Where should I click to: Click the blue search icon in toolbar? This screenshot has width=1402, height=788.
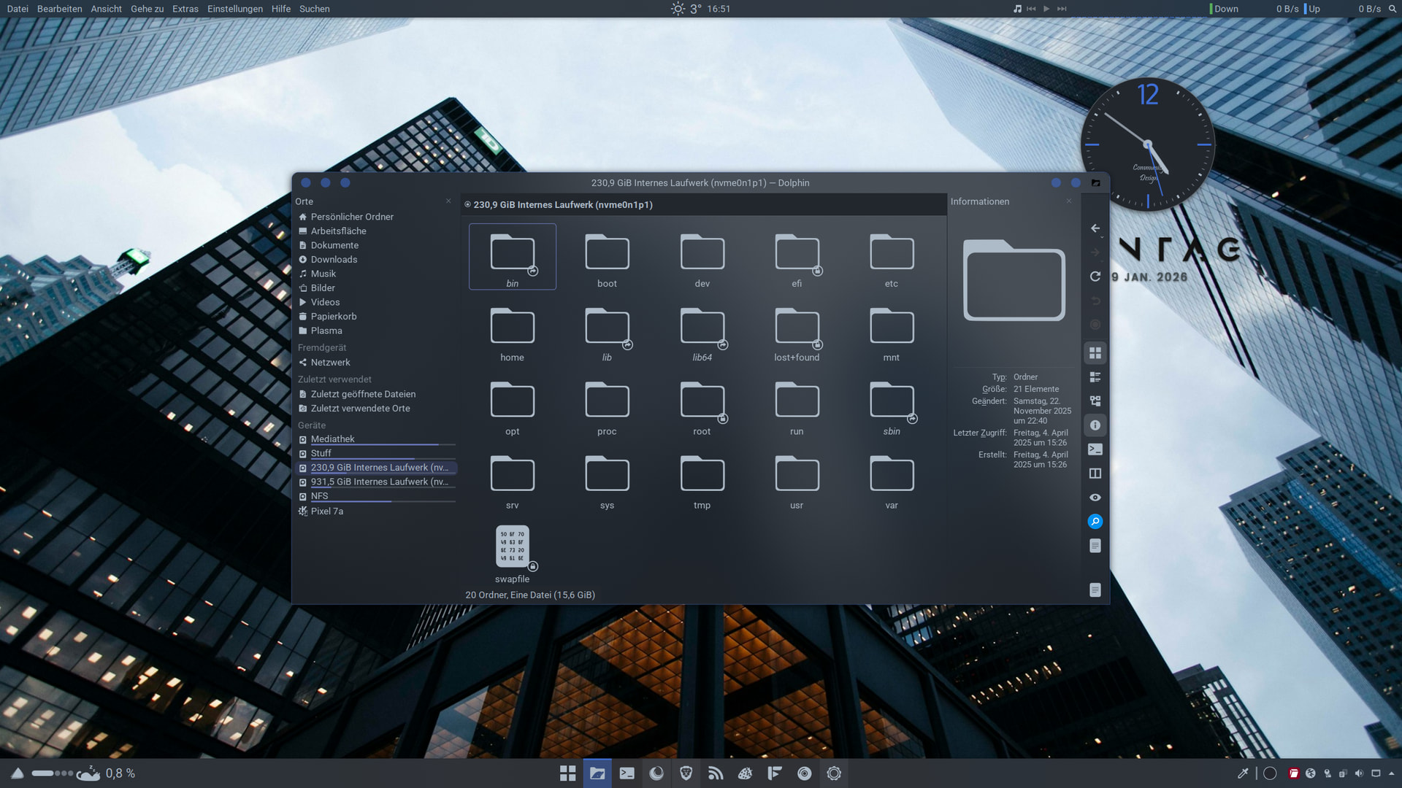[x=1095, y=522]
